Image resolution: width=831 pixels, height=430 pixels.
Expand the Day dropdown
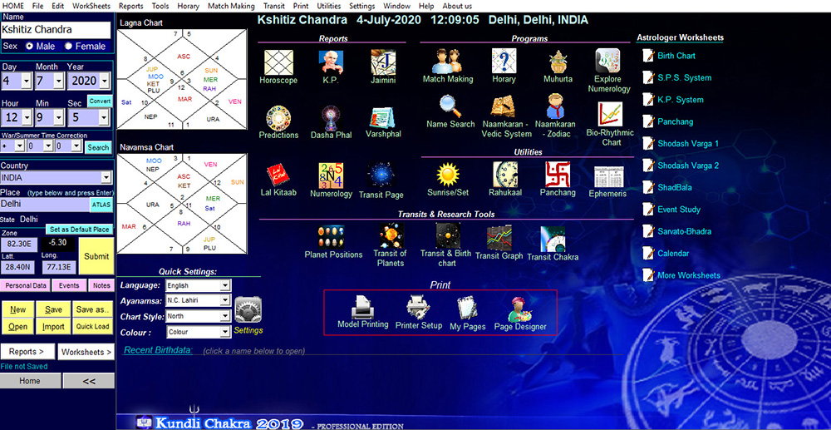tap(27, 82)
